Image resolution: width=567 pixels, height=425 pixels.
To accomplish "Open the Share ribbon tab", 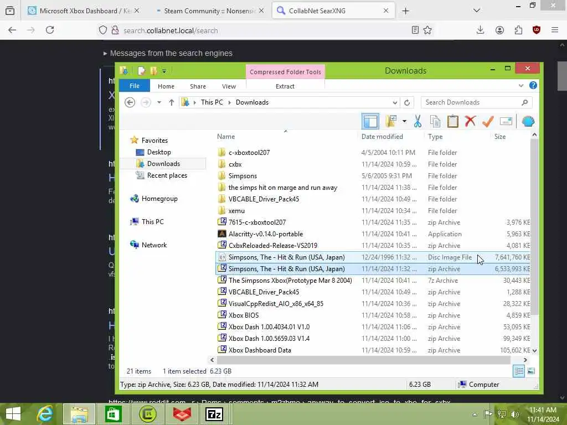I will tap(198, 86).
